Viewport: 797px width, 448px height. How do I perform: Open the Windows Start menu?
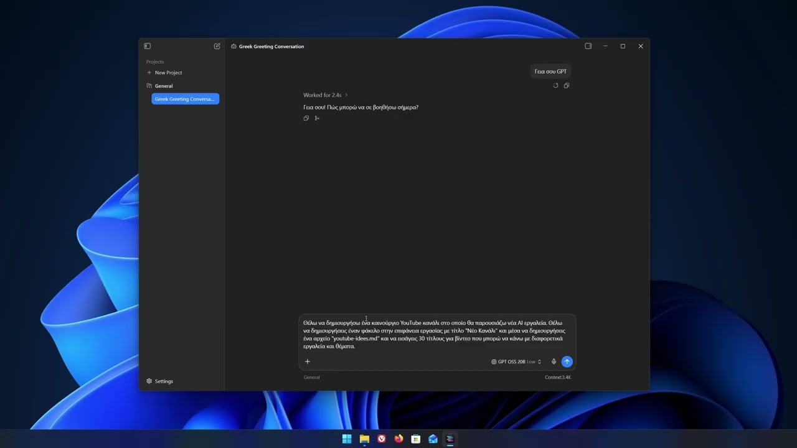point(347,439)
